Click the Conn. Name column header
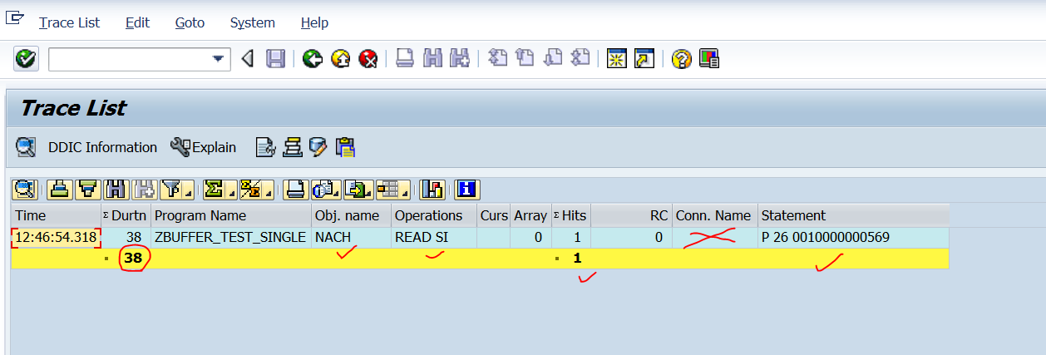 [715, 215]
